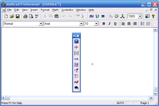This screenshot has height=106, width=159.
Task: Toggle Italic formatting
Action: [x=109, y=24]
